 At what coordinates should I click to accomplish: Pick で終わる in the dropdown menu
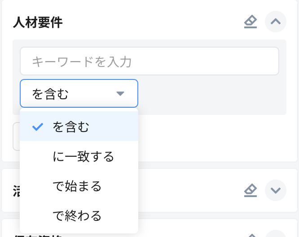pyautogui.click(x=77, y=215)
